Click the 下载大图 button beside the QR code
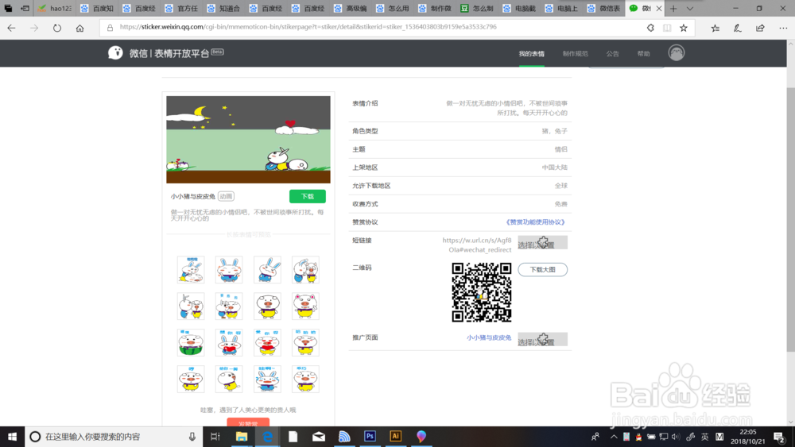The image size is (795, 447). tap(542, 269)
